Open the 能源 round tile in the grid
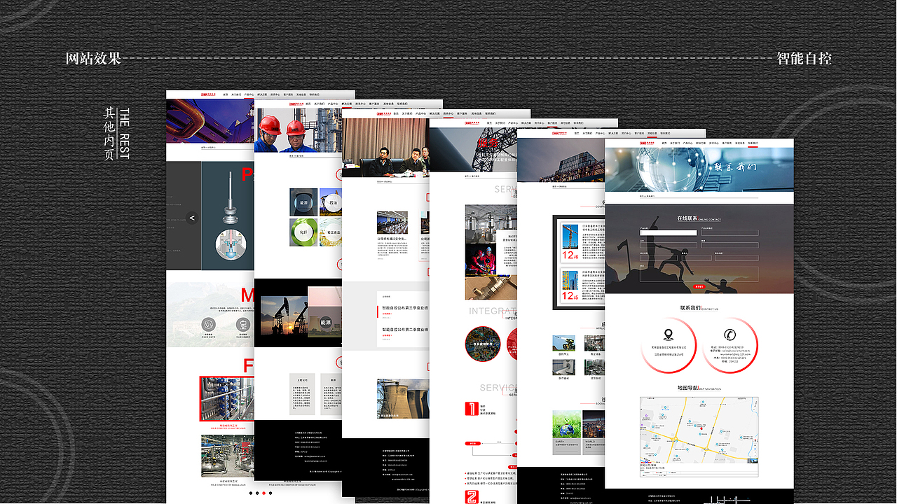This screenshot has height=504, width=897. point(303,202)
